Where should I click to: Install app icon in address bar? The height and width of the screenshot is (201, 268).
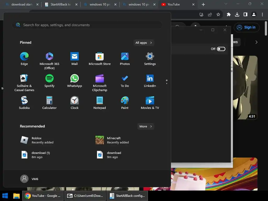[x=202, y=15]
